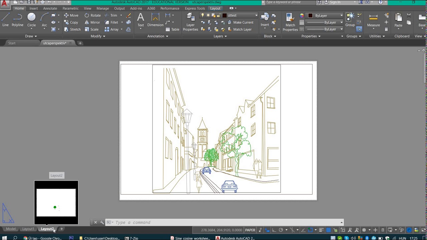Insert a Table

172,29
